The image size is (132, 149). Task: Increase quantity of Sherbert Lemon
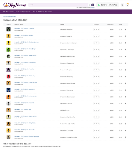pyautogui.click(x=98, y=43)
